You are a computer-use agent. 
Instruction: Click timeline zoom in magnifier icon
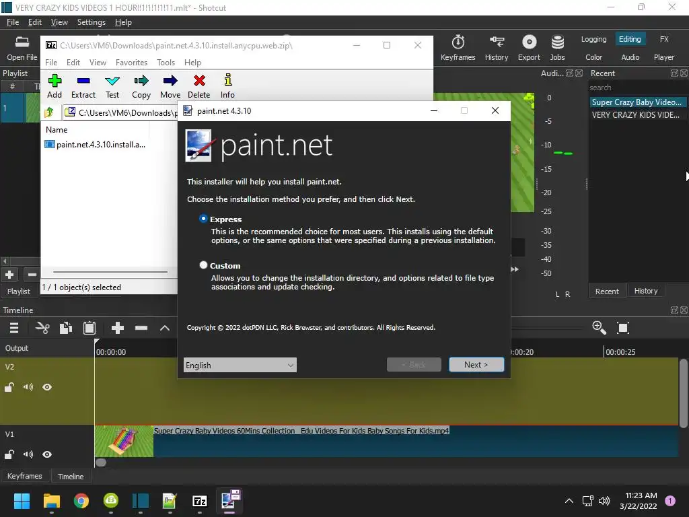(x=599, y=328)
